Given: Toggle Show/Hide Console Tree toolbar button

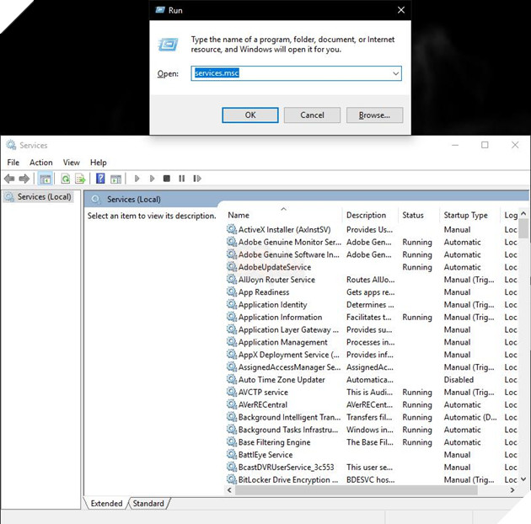Looking at the screenshot, I should point(46,179).
